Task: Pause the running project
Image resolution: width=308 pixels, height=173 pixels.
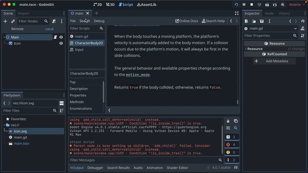Action: 244,4
